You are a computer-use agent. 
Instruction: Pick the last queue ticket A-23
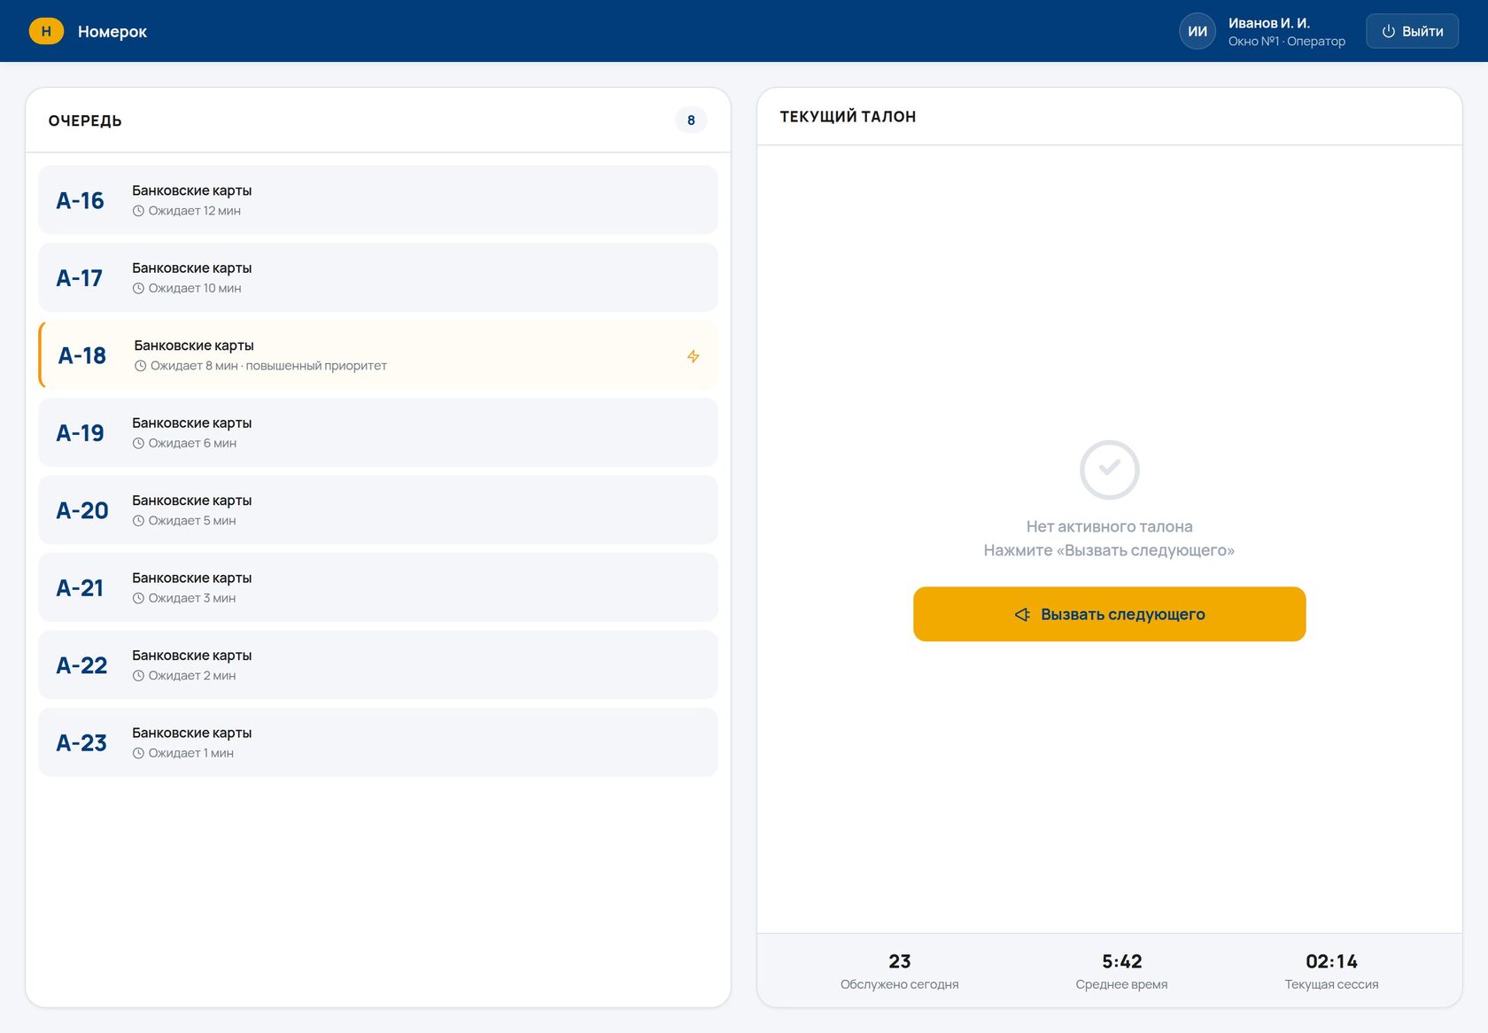[378, 742]
